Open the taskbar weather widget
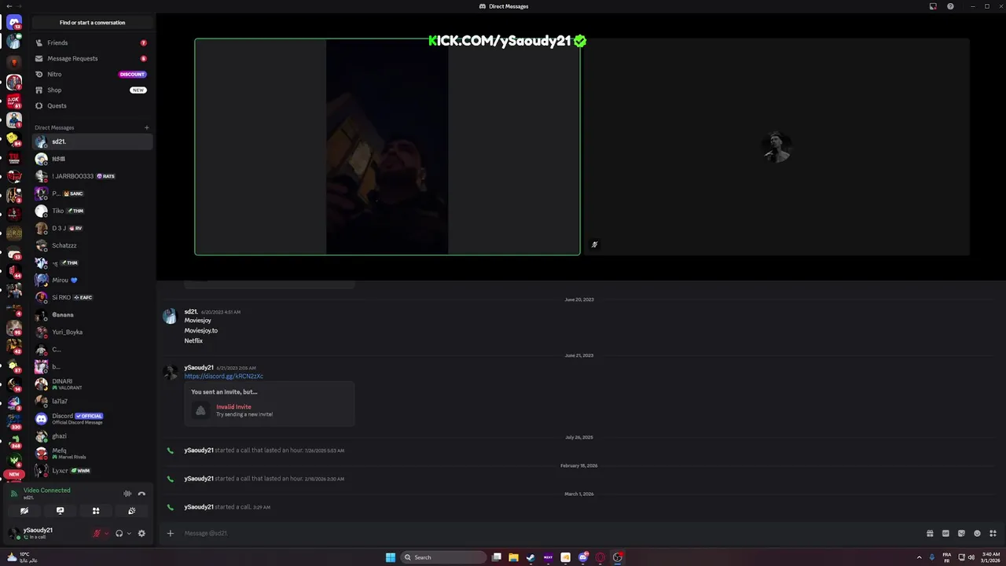Viewport: 1006px width, 566px height. [x=22, y=557]
